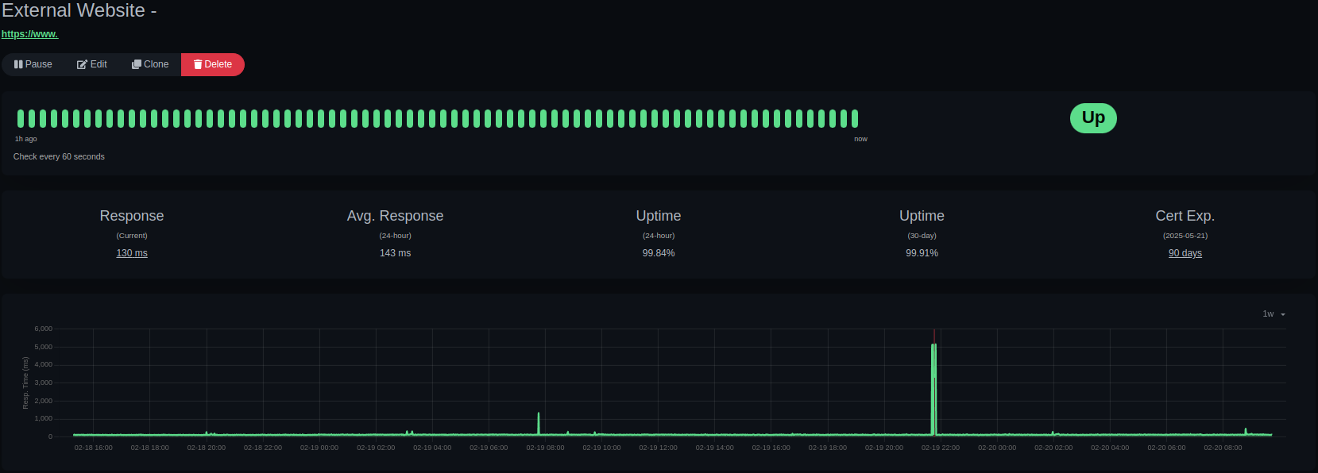Pause the External Website monitor

click(x=33, y=64)
